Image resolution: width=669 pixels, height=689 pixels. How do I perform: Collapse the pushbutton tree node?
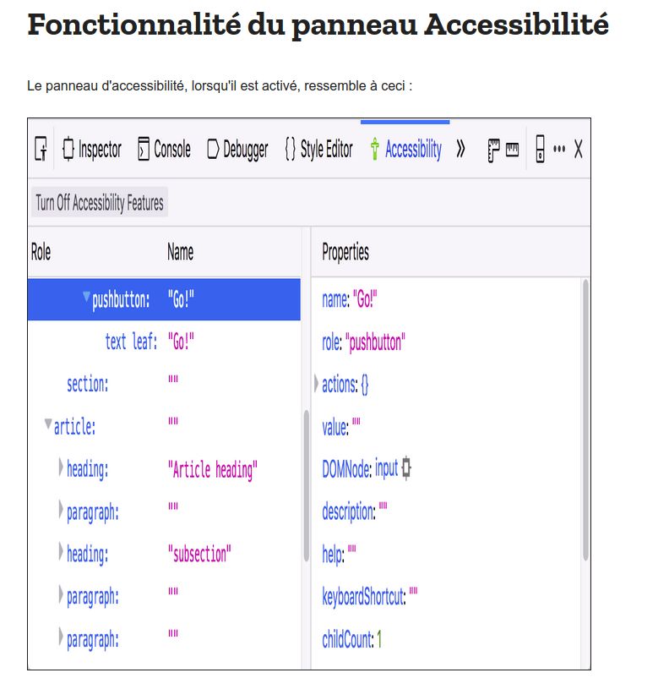click(87, 298)
